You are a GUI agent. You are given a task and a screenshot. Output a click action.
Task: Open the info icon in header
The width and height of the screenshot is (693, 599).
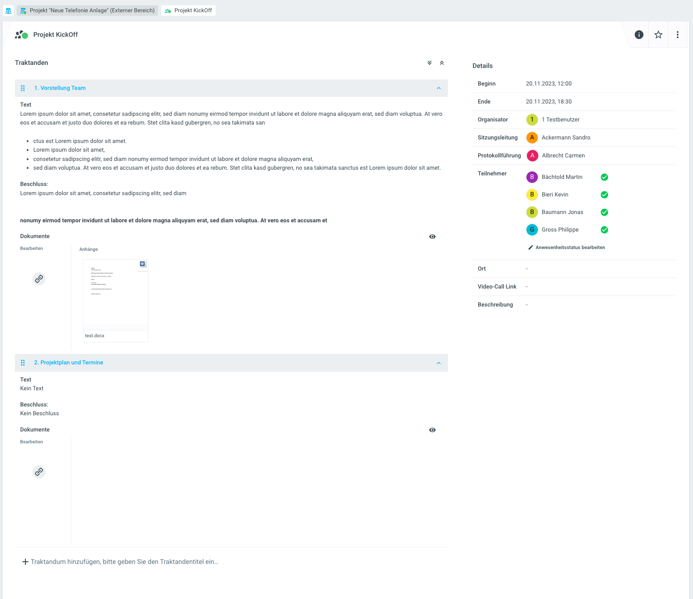click(639, 35)
